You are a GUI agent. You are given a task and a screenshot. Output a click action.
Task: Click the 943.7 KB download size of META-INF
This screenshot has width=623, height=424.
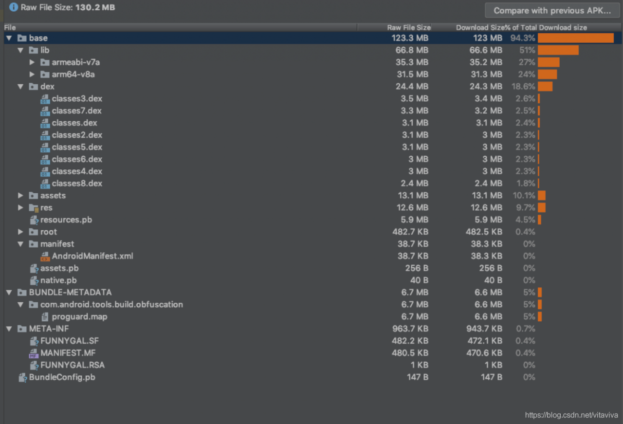pos(484,329)
